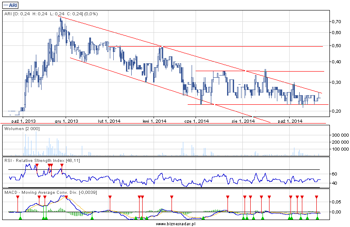Click the rightmost red marker in the RSI panel
350x227 pixels.
tap(62, 165)
